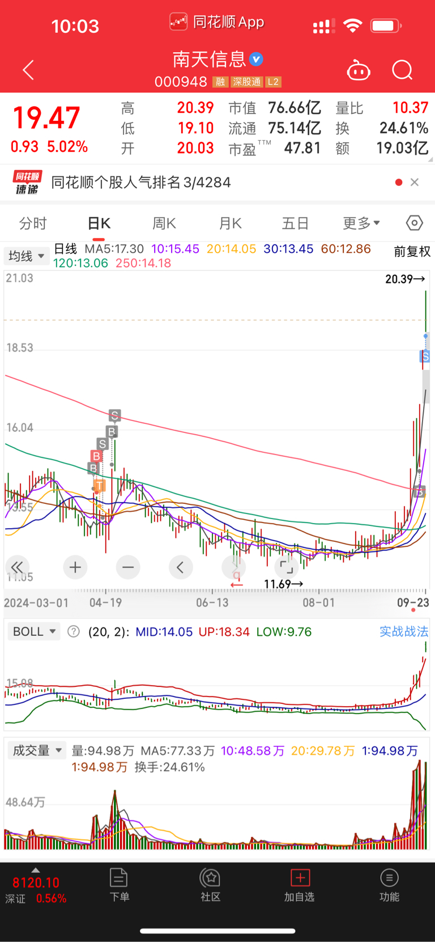The height and width of the screenshot is (942, 435).
Task: Close the 人气排名 banner
Action: coord(415,182)
